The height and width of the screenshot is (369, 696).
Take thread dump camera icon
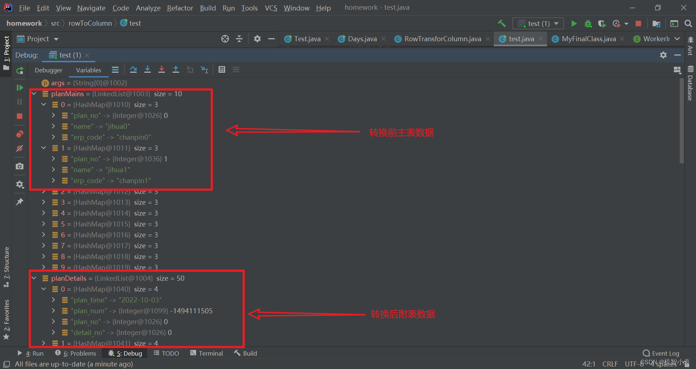pyautogui.click(x=20, y=166)
